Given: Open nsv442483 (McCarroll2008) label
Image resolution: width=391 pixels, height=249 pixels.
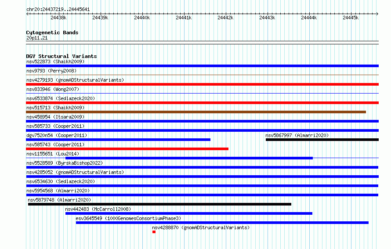Looking at the screenshot, I should click(x=98, y=209).
